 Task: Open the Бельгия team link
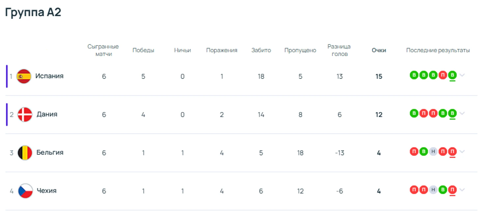(50, 152)
